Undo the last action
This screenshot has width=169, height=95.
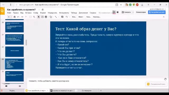18,17
